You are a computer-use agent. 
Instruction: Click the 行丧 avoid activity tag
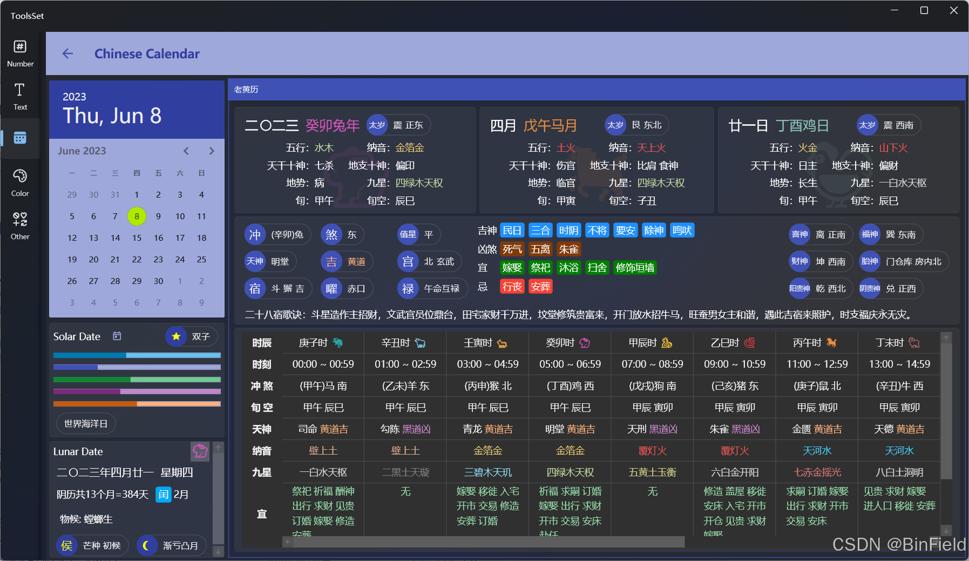tap(512, 286)
